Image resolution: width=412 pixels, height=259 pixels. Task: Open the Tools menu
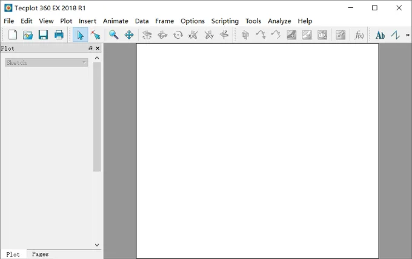point(253,21)
